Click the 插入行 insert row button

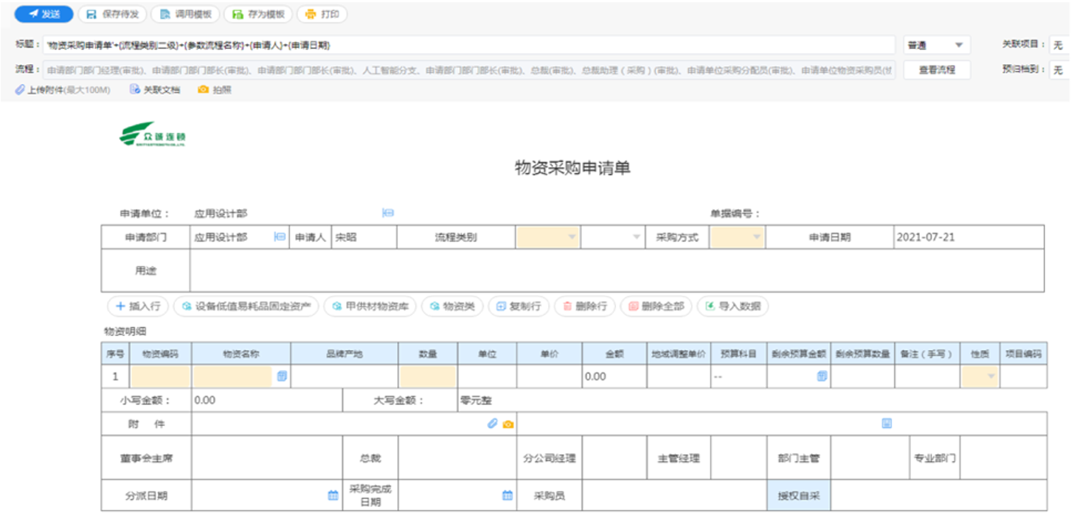[138, 307]
